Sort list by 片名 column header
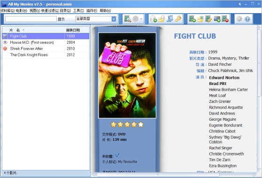Image resolution: width=262 pixels, height=178 pixels. (36, 30)
